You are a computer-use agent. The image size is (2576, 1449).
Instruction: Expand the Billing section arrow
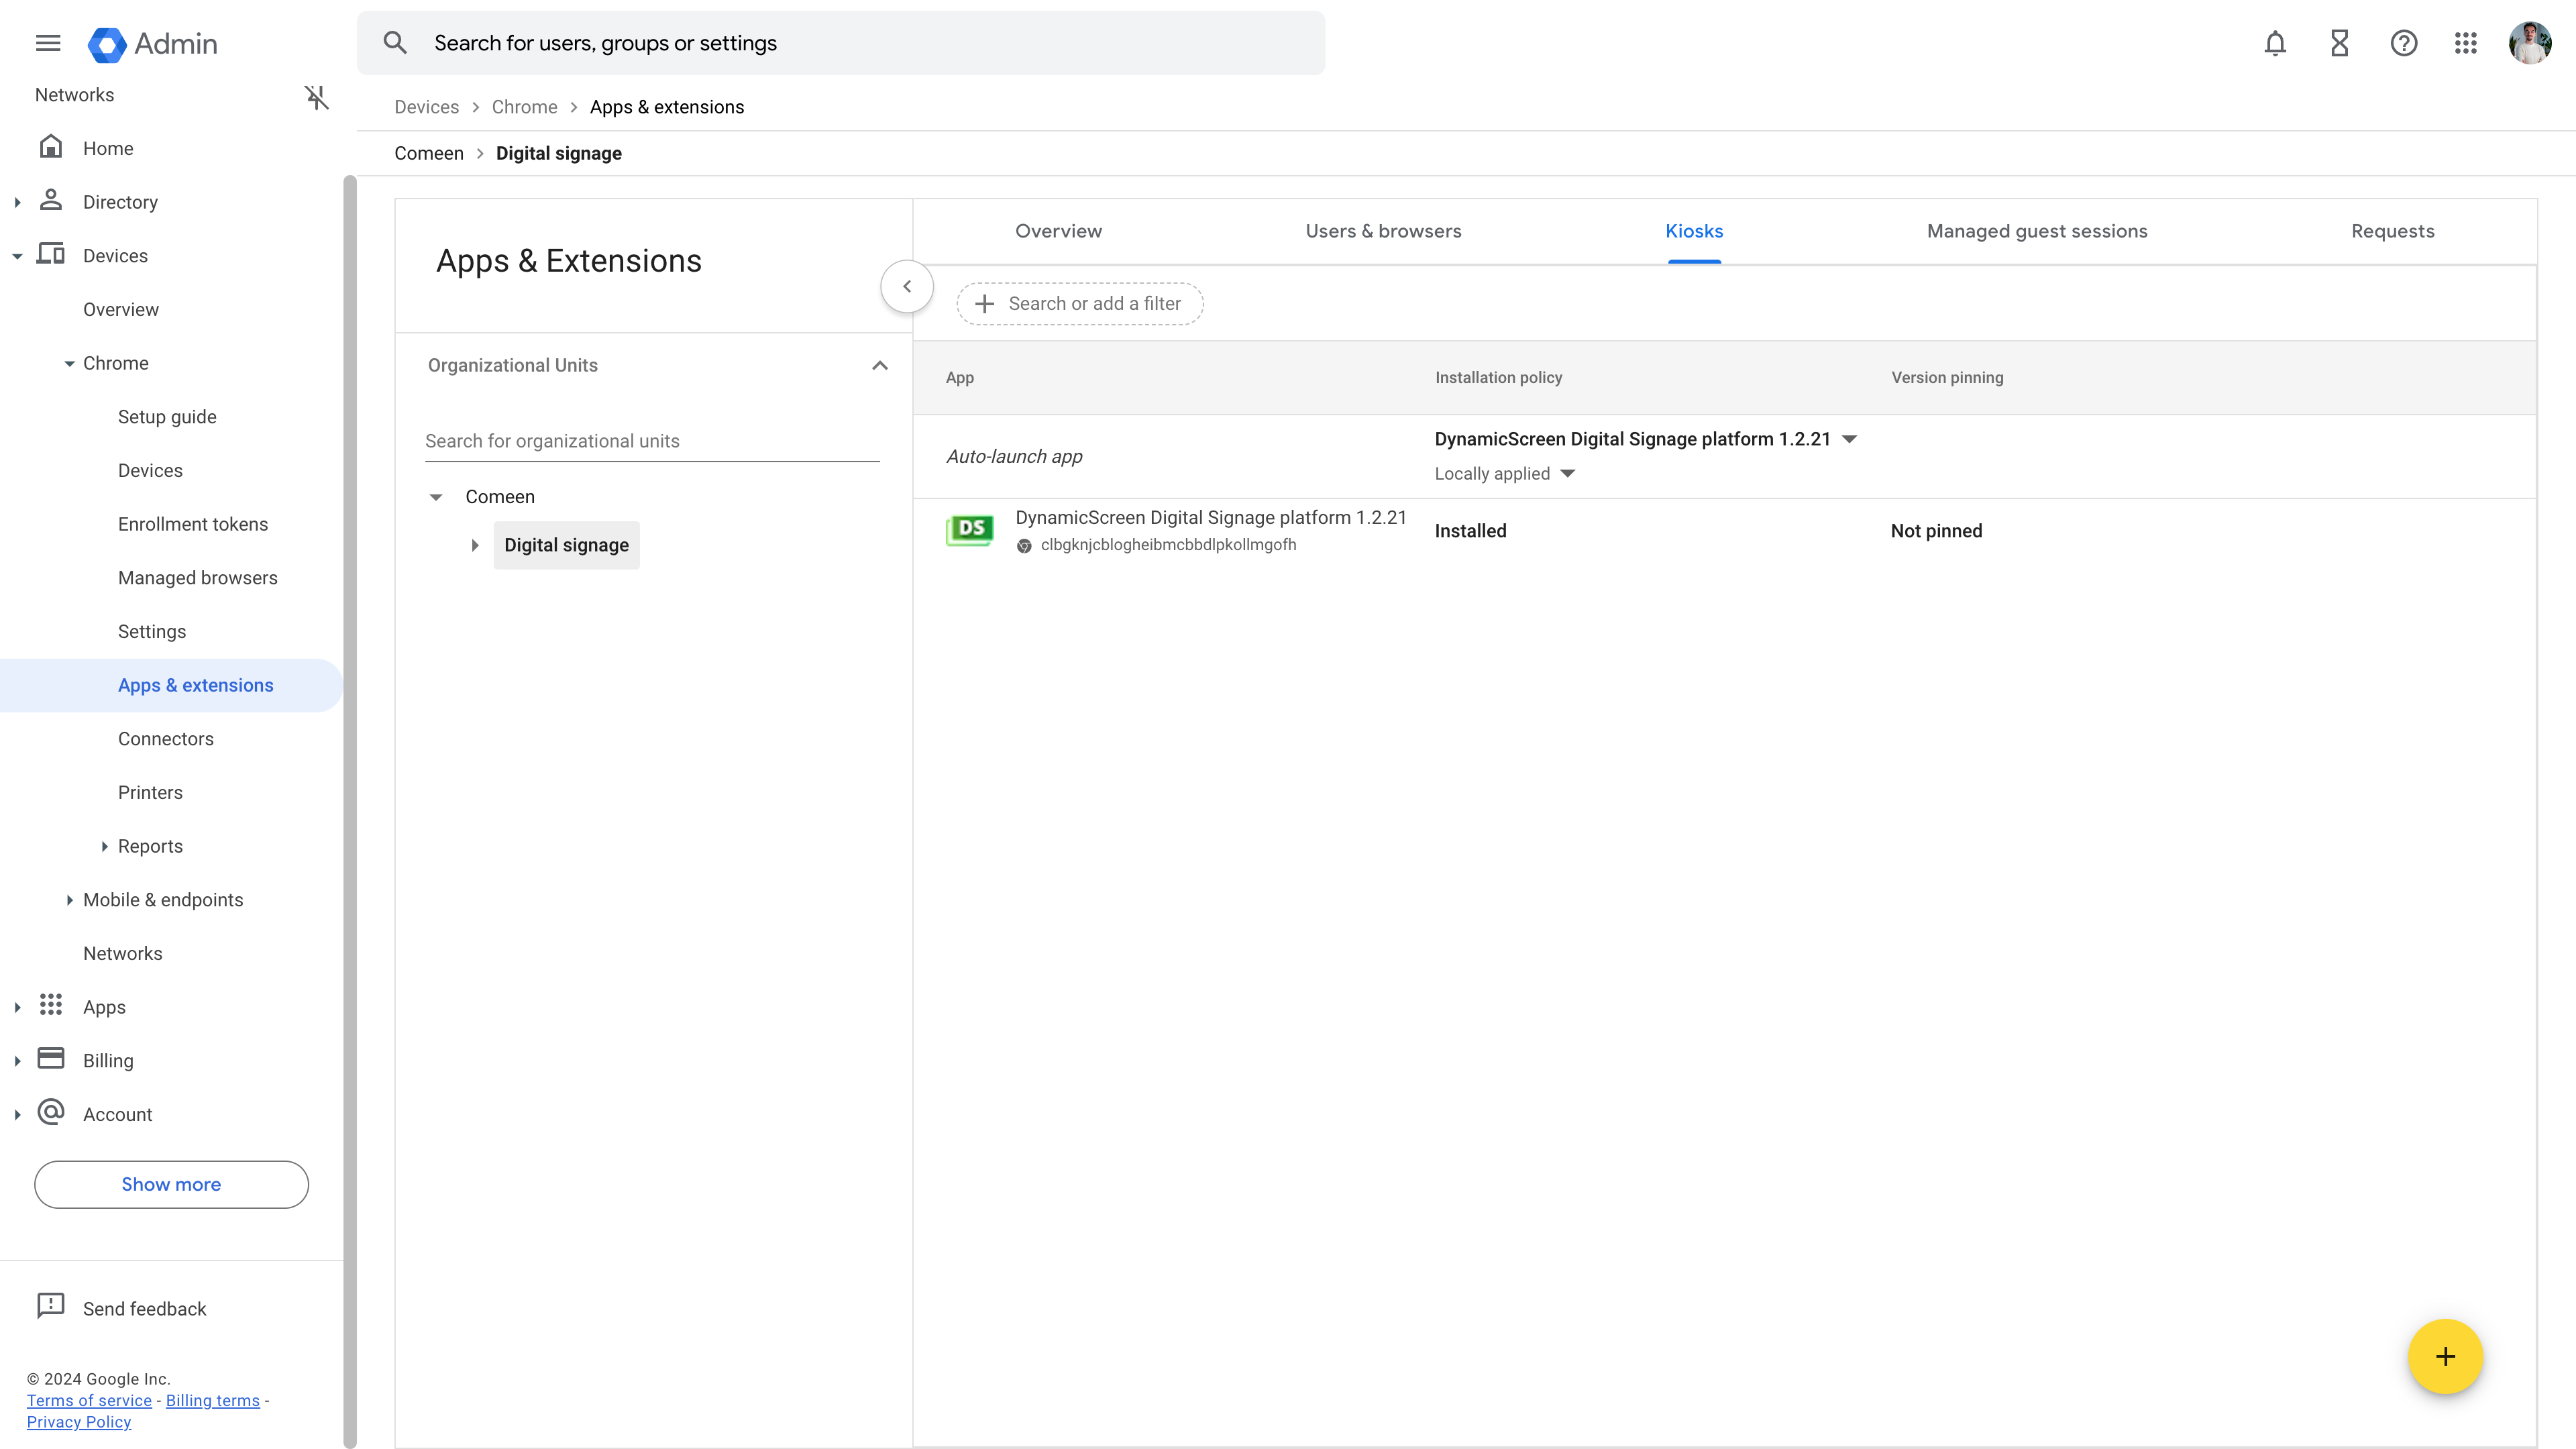[x=17, y=1061]
